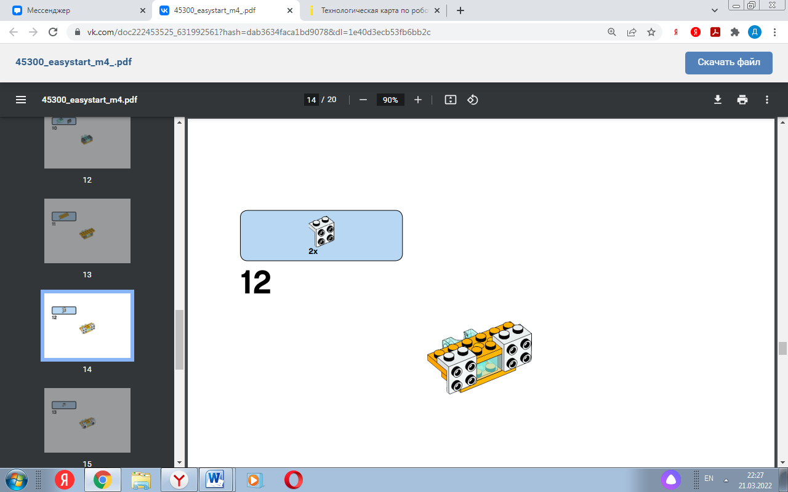Open the PDF viewer more actions menu
Viewport: 788px width, 492px height.
click(x=767, y=100)
